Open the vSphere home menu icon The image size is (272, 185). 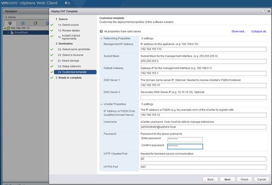(67, 3)
